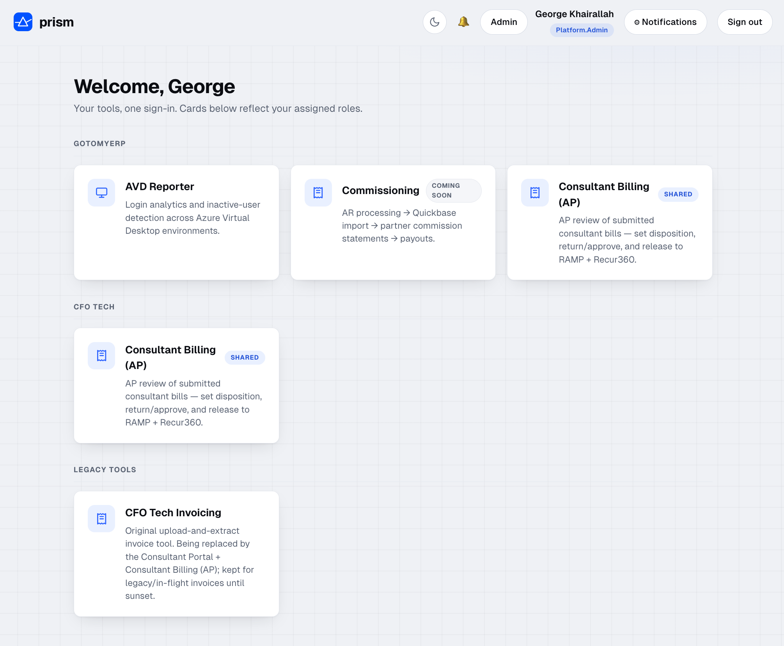This screenshot has height=646, width=784.
Task: Click the Coming Soon badge on Commissioning
Action: 454,191
